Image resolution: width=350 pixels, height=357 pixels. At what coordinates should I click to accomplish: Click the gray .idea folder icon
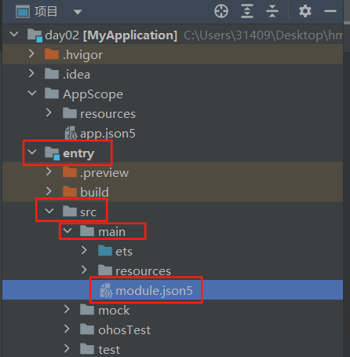point(52,73)
